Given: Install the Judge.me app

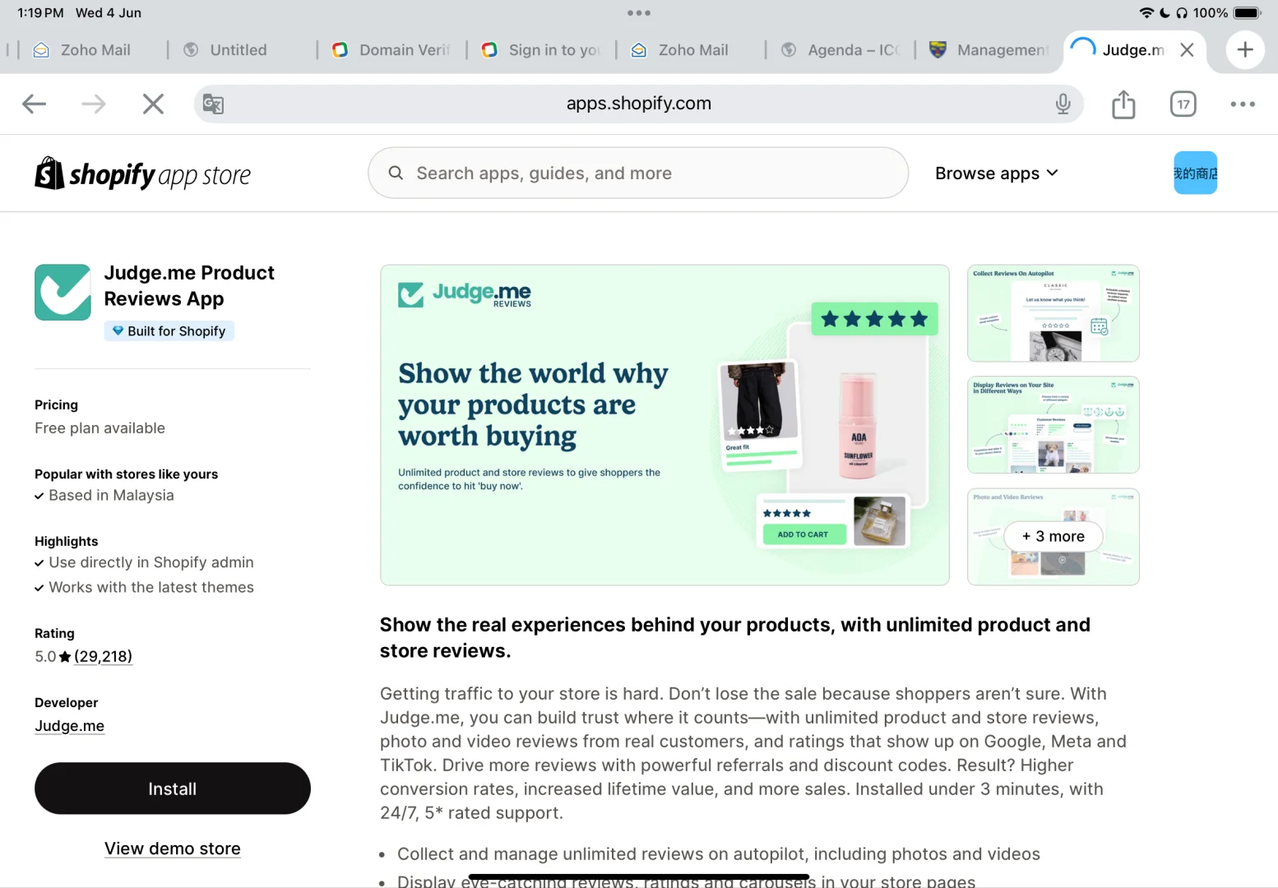Looking at the screenshot, I should (173, 789).
